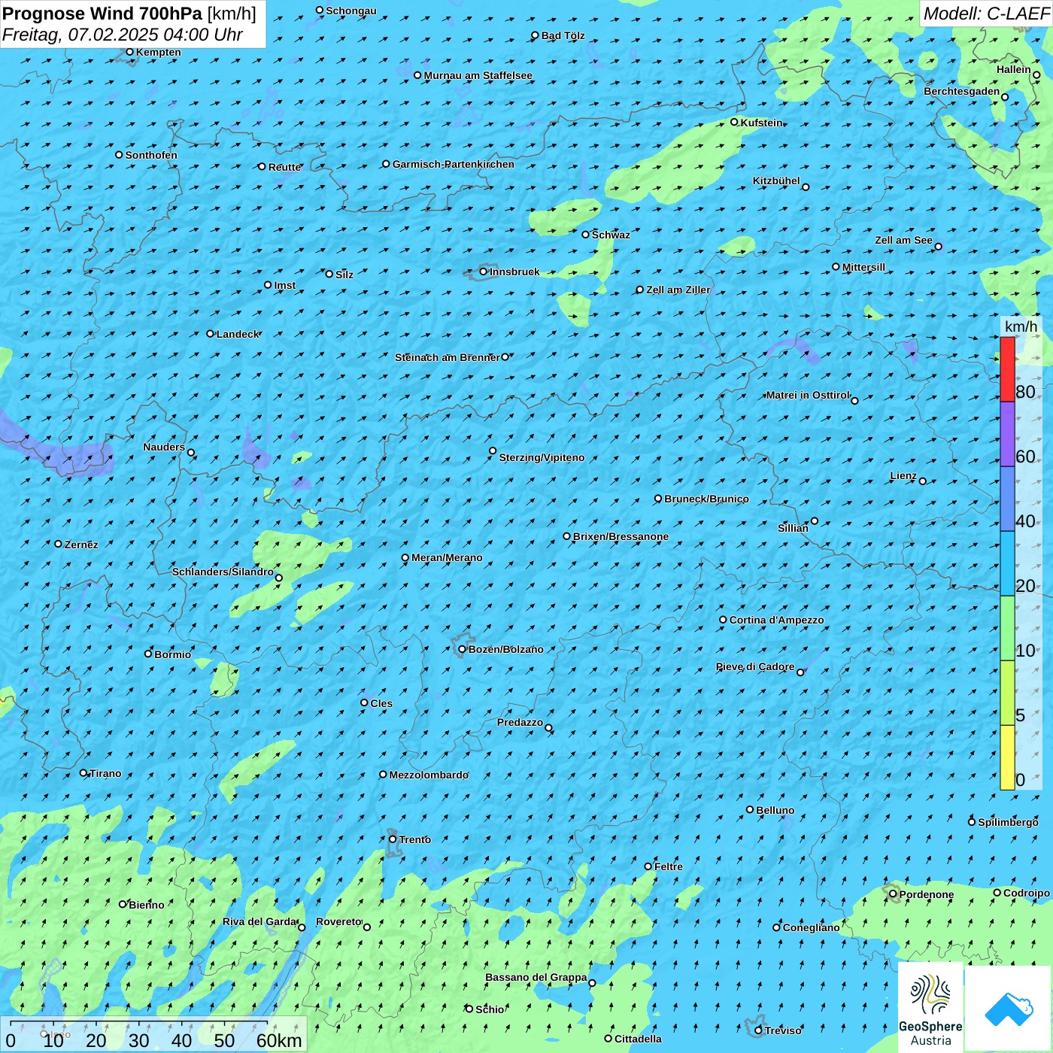The image size is (1053, 1053).
Task: Click the Treviso label
Action: [783, 1030]
